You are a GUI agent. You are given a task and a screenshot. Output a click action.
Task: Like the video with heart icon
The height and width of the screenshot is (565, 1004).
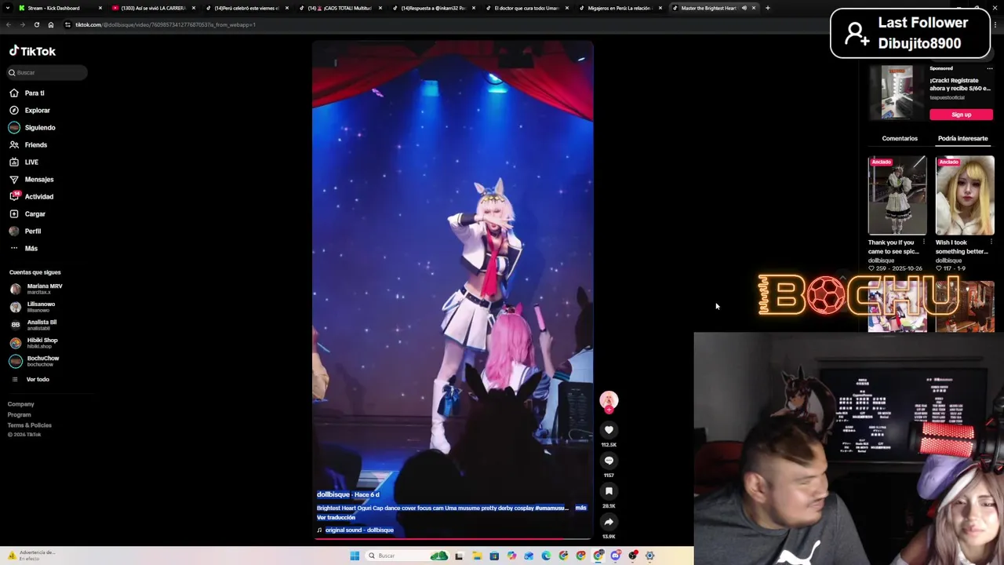click(609, 430)
